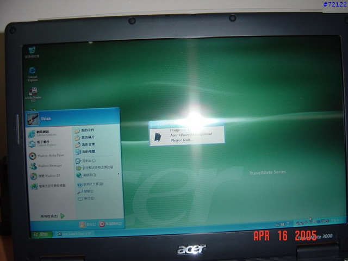Viewport: 348px width, 261px height.
Task: Open My Pictures (我的圖片) folder
Action: 85,138
